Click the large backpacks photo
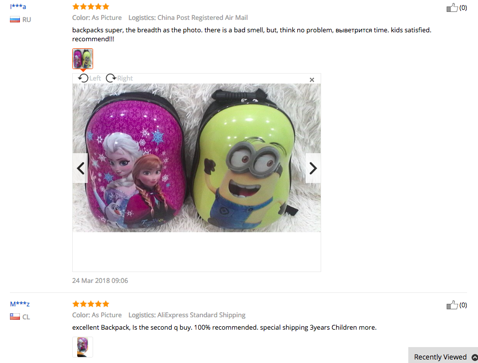 (x=197, y=158)
